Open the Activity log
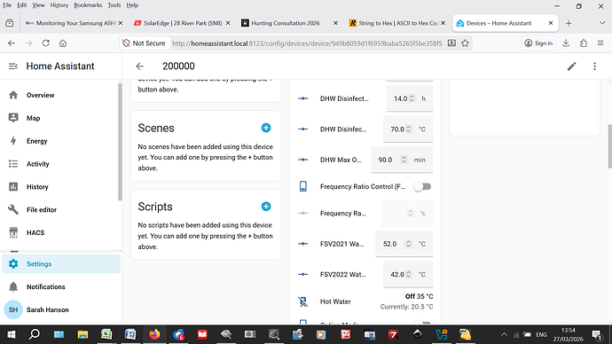The width and height of the screenshot is (612, 344). 61,164
